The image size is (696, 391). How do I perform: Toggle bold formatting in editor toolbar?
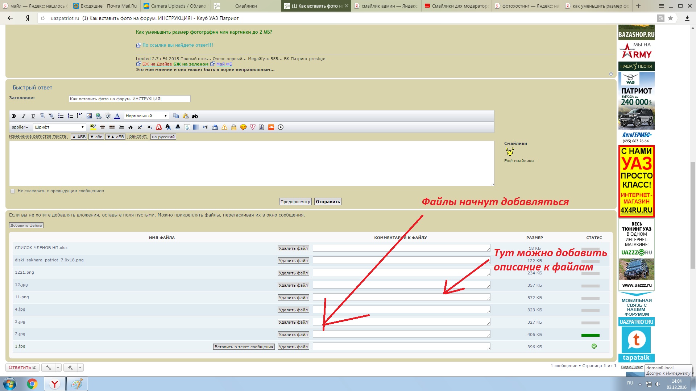(x=14, y=116)
